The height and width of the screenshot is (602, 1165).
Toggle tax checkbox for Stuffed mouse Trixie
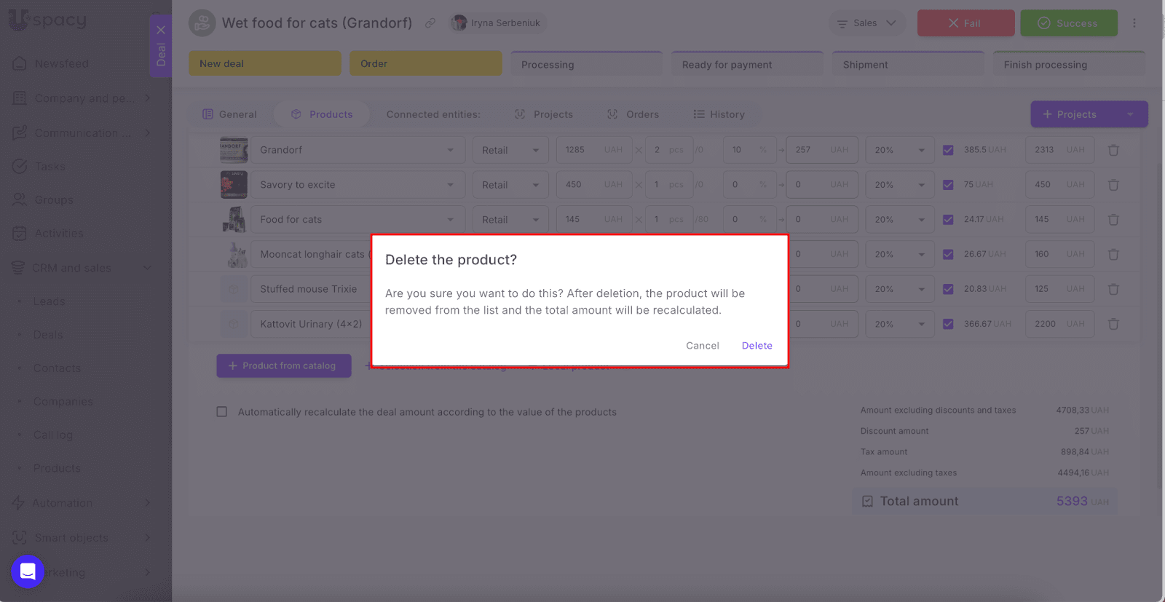pos(948,289)
